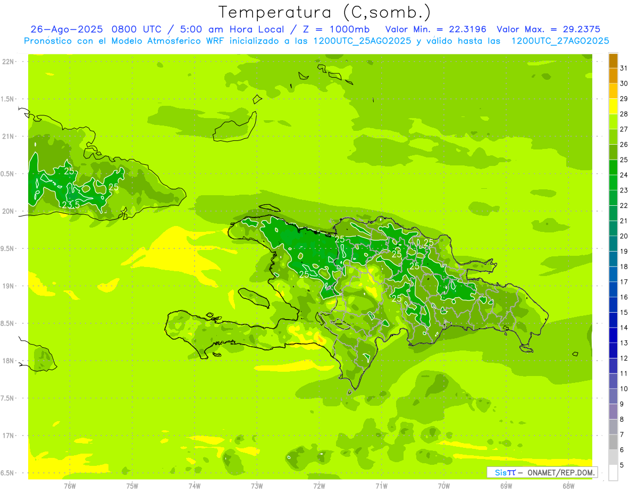The height and width of the screenshot is (493, 638).
Task: Click the "5" colorbar label
Action: tap(622, 465)
